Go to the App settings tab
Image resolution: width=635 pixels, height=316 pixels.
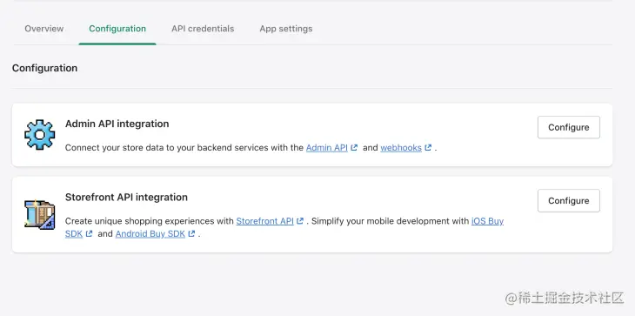point(286,29)
